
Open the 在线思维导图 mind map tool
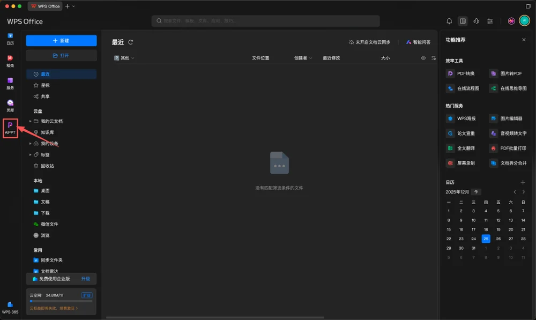pyautogui.click(x=508, y=88)
